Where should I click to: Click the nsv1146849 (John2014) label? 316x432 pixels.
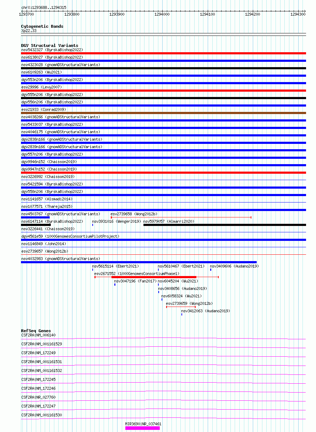coord(44,244)
